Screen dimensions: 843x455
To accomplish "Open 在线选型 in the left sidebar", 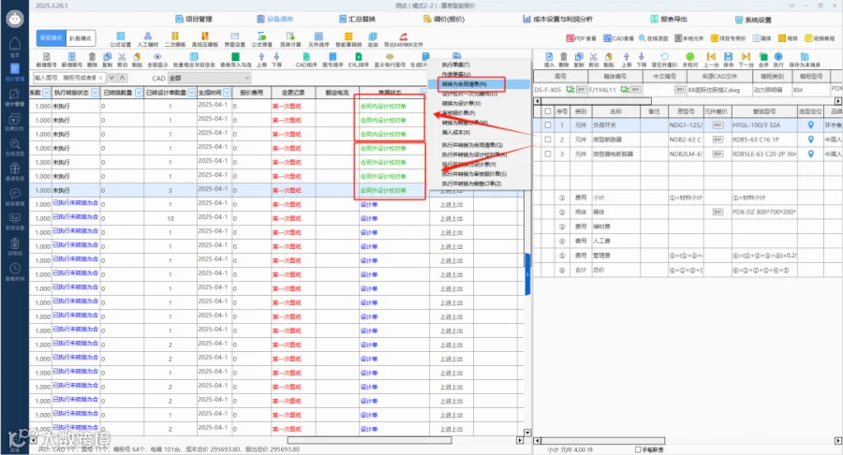I will [14, 145].
